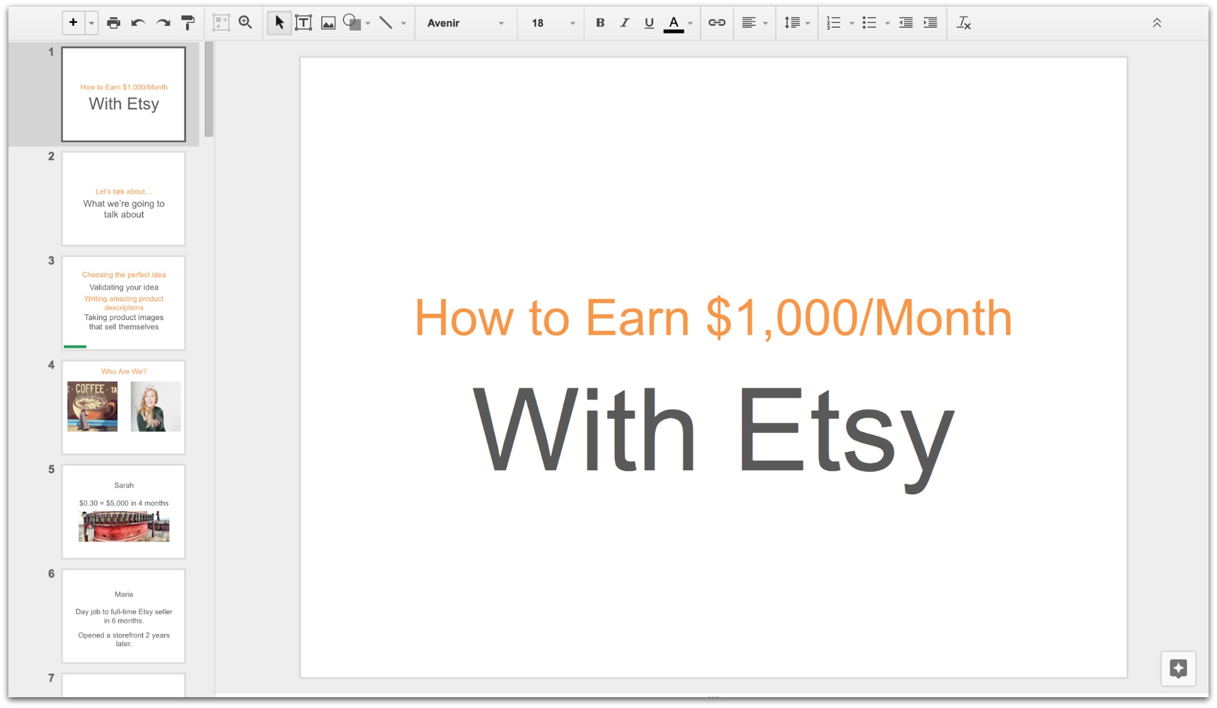Select the partially visible slide 7 thumbnail
The image size is (1217, 708).
coord(124,685)
